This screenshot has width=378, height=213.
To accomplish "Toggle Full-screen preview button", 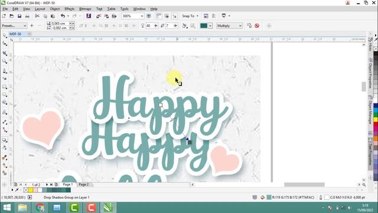I will (x=149, y=16).
